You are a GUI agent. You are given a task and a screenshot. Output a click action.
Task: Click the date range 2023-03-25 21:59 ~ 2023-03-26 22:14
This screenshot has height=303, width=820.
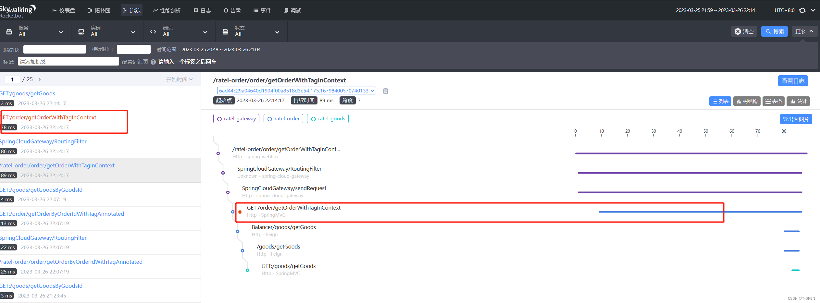715,10
